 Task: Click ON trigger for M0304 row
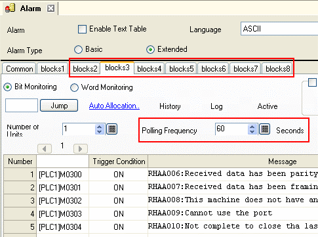click(119, 227)
